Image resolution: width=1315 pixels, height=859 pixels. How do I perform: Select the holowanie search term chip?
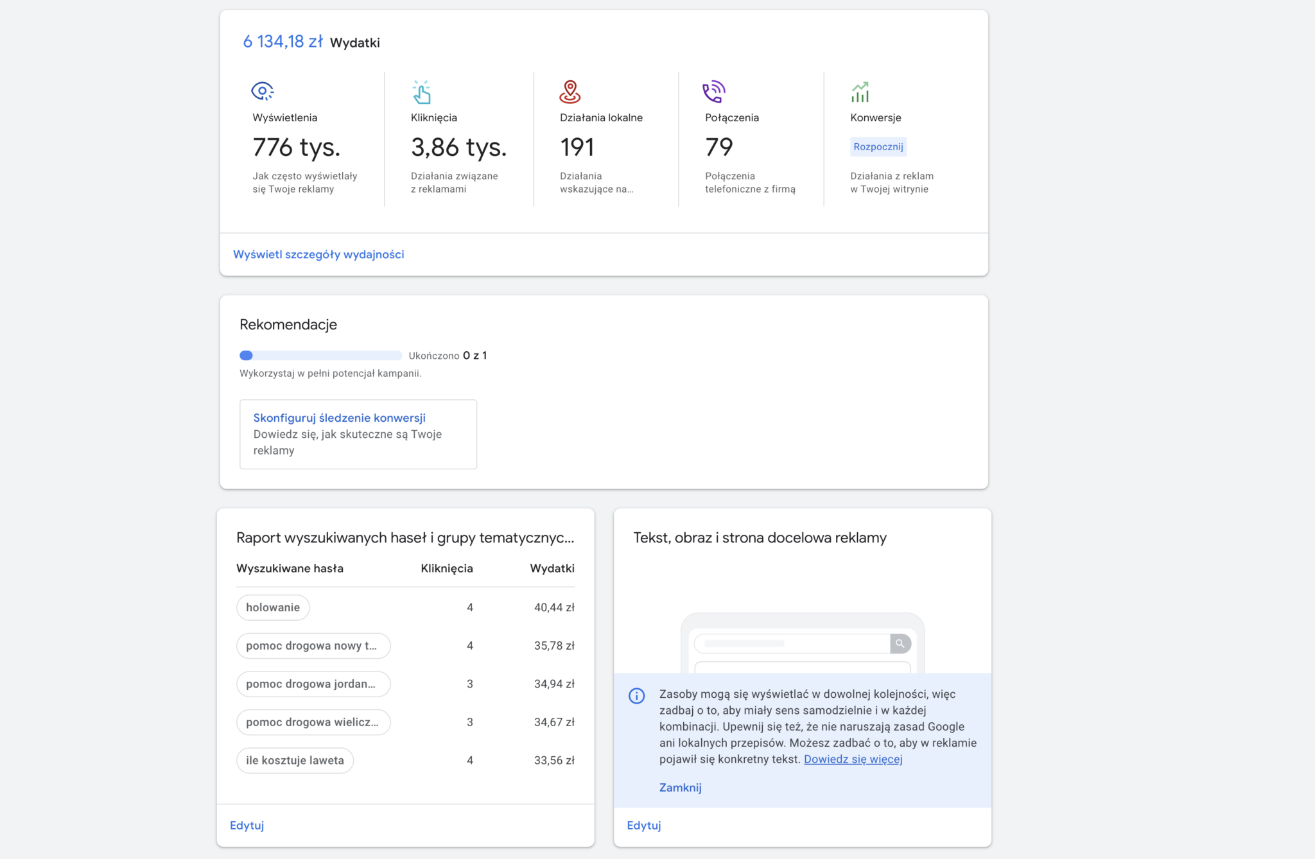tap(273, 607)
